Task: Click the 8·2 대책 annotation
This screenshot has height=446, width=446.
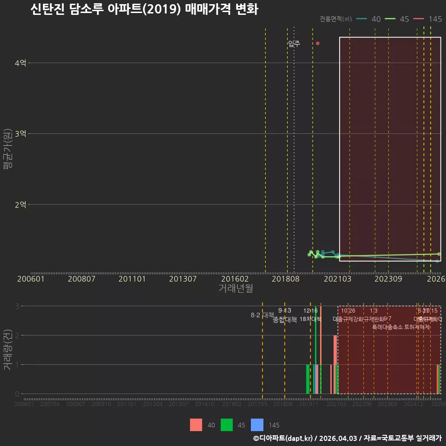Action: 262,315
